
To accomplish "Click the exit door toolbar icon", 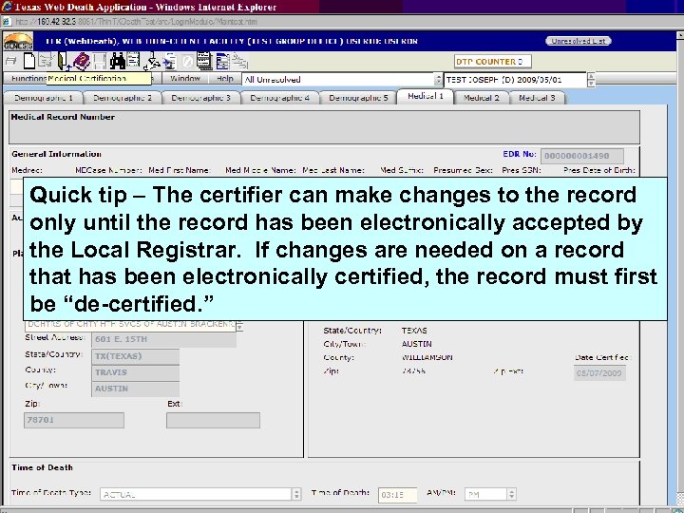I will (63, 61).
